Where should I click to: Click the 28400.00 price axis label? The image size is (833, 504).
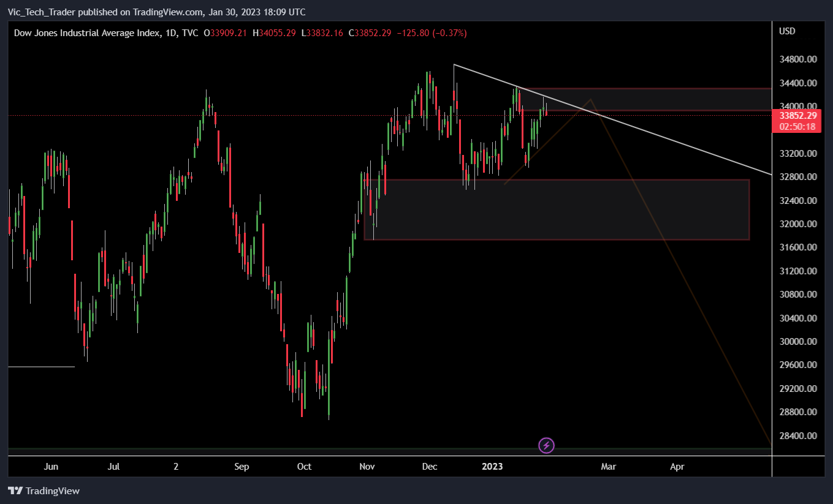798,436
